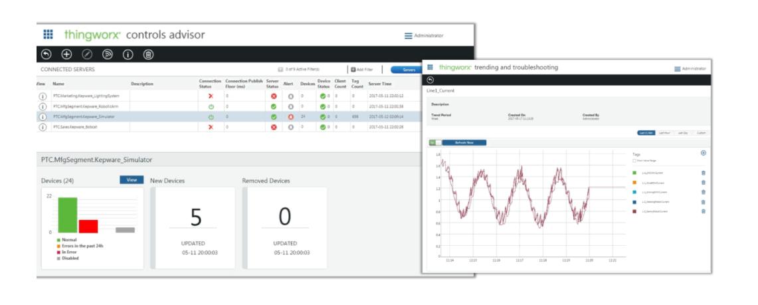
Task: Click the orange tag color swatch
Action: 634,182
